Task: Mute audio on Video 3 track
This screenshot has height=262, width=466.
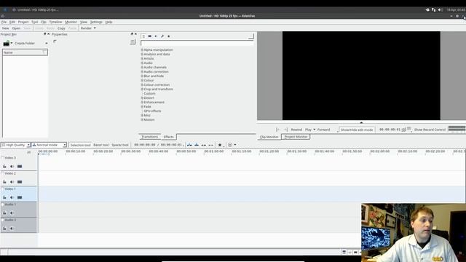Action: (12, 167)
